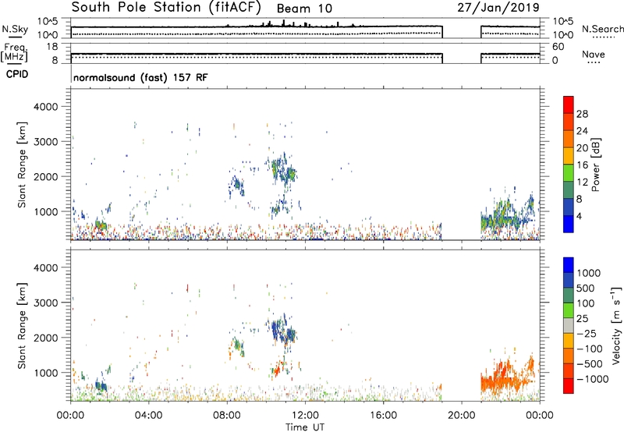Click the bottom blue segment of Power colorbar below 4

coord(569,224)
